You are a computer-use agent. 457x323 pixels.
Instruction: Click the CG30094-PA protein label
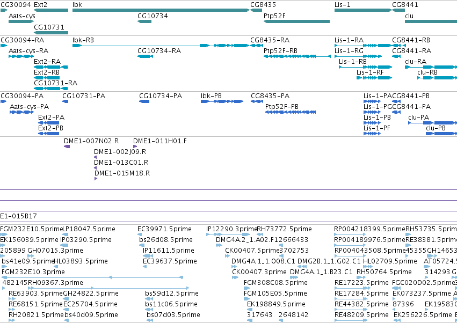22,96
